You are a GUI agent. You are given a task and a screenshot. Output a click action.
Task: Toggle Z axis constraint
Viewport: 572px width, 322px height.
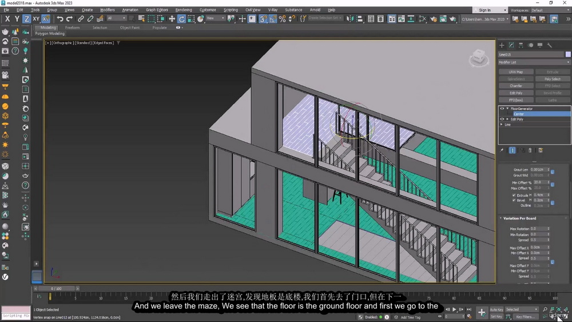[x=26, y=19]
